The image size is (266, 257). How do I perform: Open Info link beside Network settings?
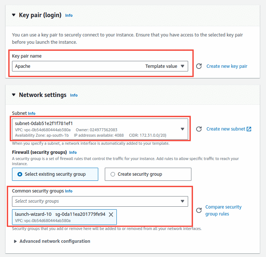[x=74, y=96]
